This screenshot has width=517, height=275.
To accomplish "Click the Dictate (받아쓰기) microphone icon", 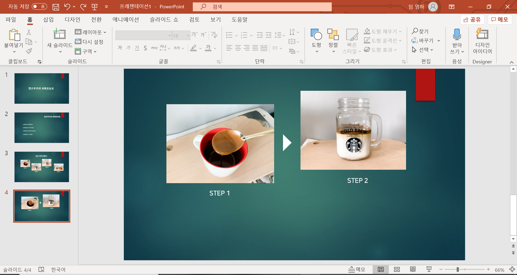I will point(457,34).
